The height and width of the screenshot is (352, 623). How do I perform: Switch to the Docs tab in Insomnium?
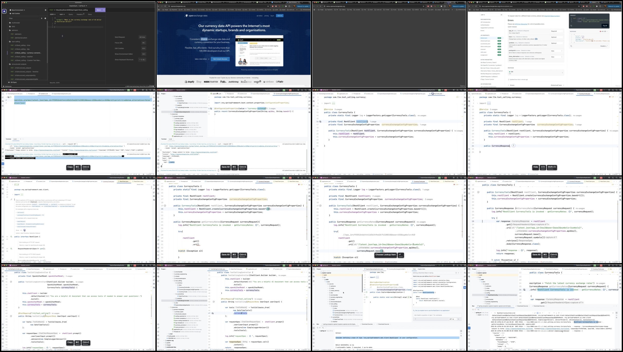pos(90,14)
